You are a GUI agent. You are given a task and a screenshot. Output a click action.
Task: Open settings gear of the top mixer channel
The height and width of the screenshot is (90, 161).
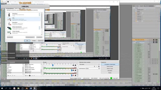[75, 65]
